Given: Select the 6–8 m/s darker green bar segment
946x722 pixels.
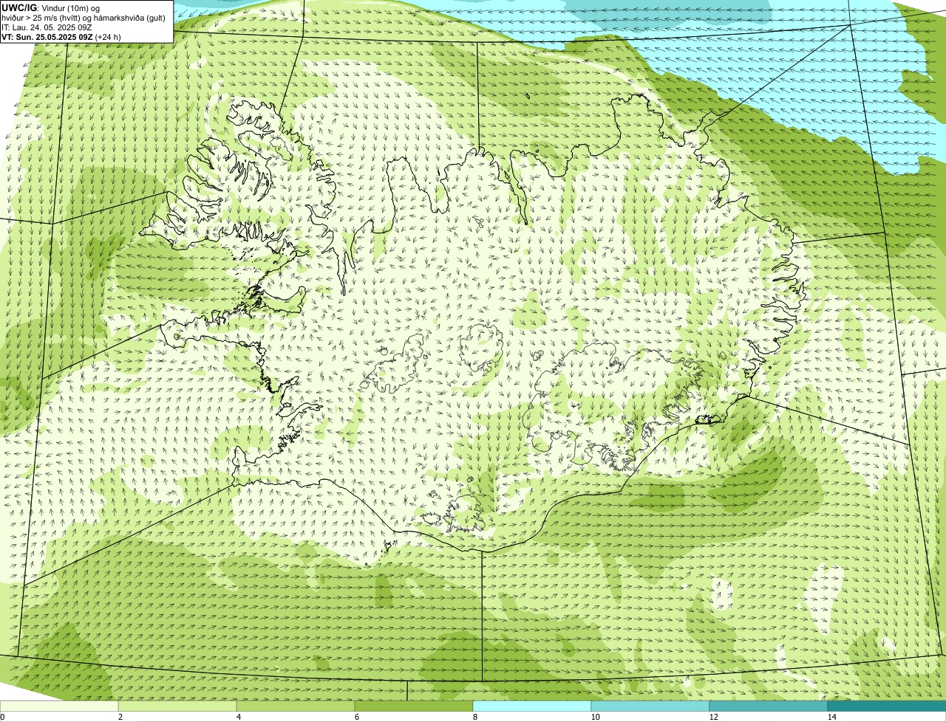Looking at the screenshot, I should click(x=414, y=706).
